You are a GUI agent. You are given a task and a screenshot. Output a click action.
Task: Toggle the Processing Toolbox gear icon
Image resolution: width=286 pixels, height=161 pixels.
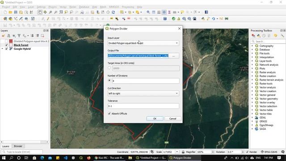(x=164, y=12)
